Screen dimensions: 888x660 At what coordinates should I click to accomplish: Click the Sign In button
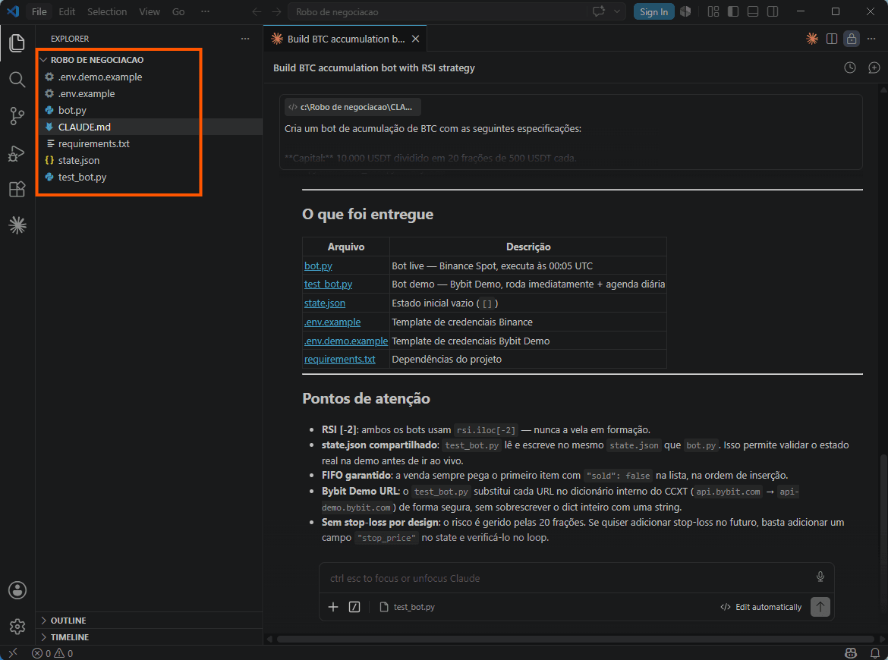653,12
